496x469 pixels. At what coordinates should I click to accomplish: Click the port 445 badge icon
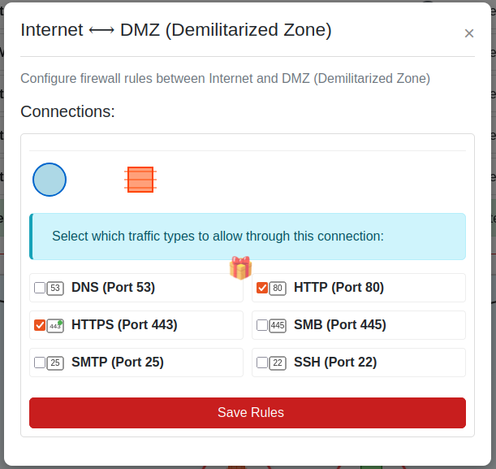pyautogui.click(x=278, y=325)
